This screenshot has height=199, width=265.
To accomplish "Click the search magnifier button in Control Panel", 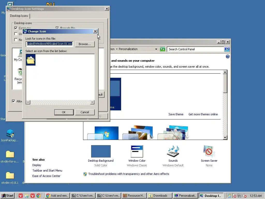I will coord(227,49).
